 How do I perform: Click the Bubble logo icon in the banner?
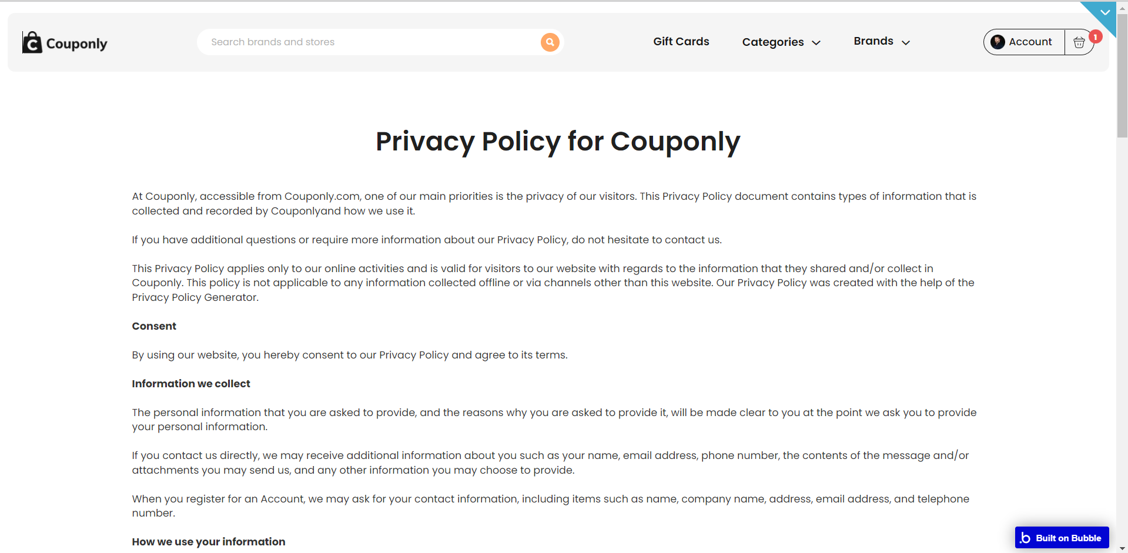point(1025,538)
